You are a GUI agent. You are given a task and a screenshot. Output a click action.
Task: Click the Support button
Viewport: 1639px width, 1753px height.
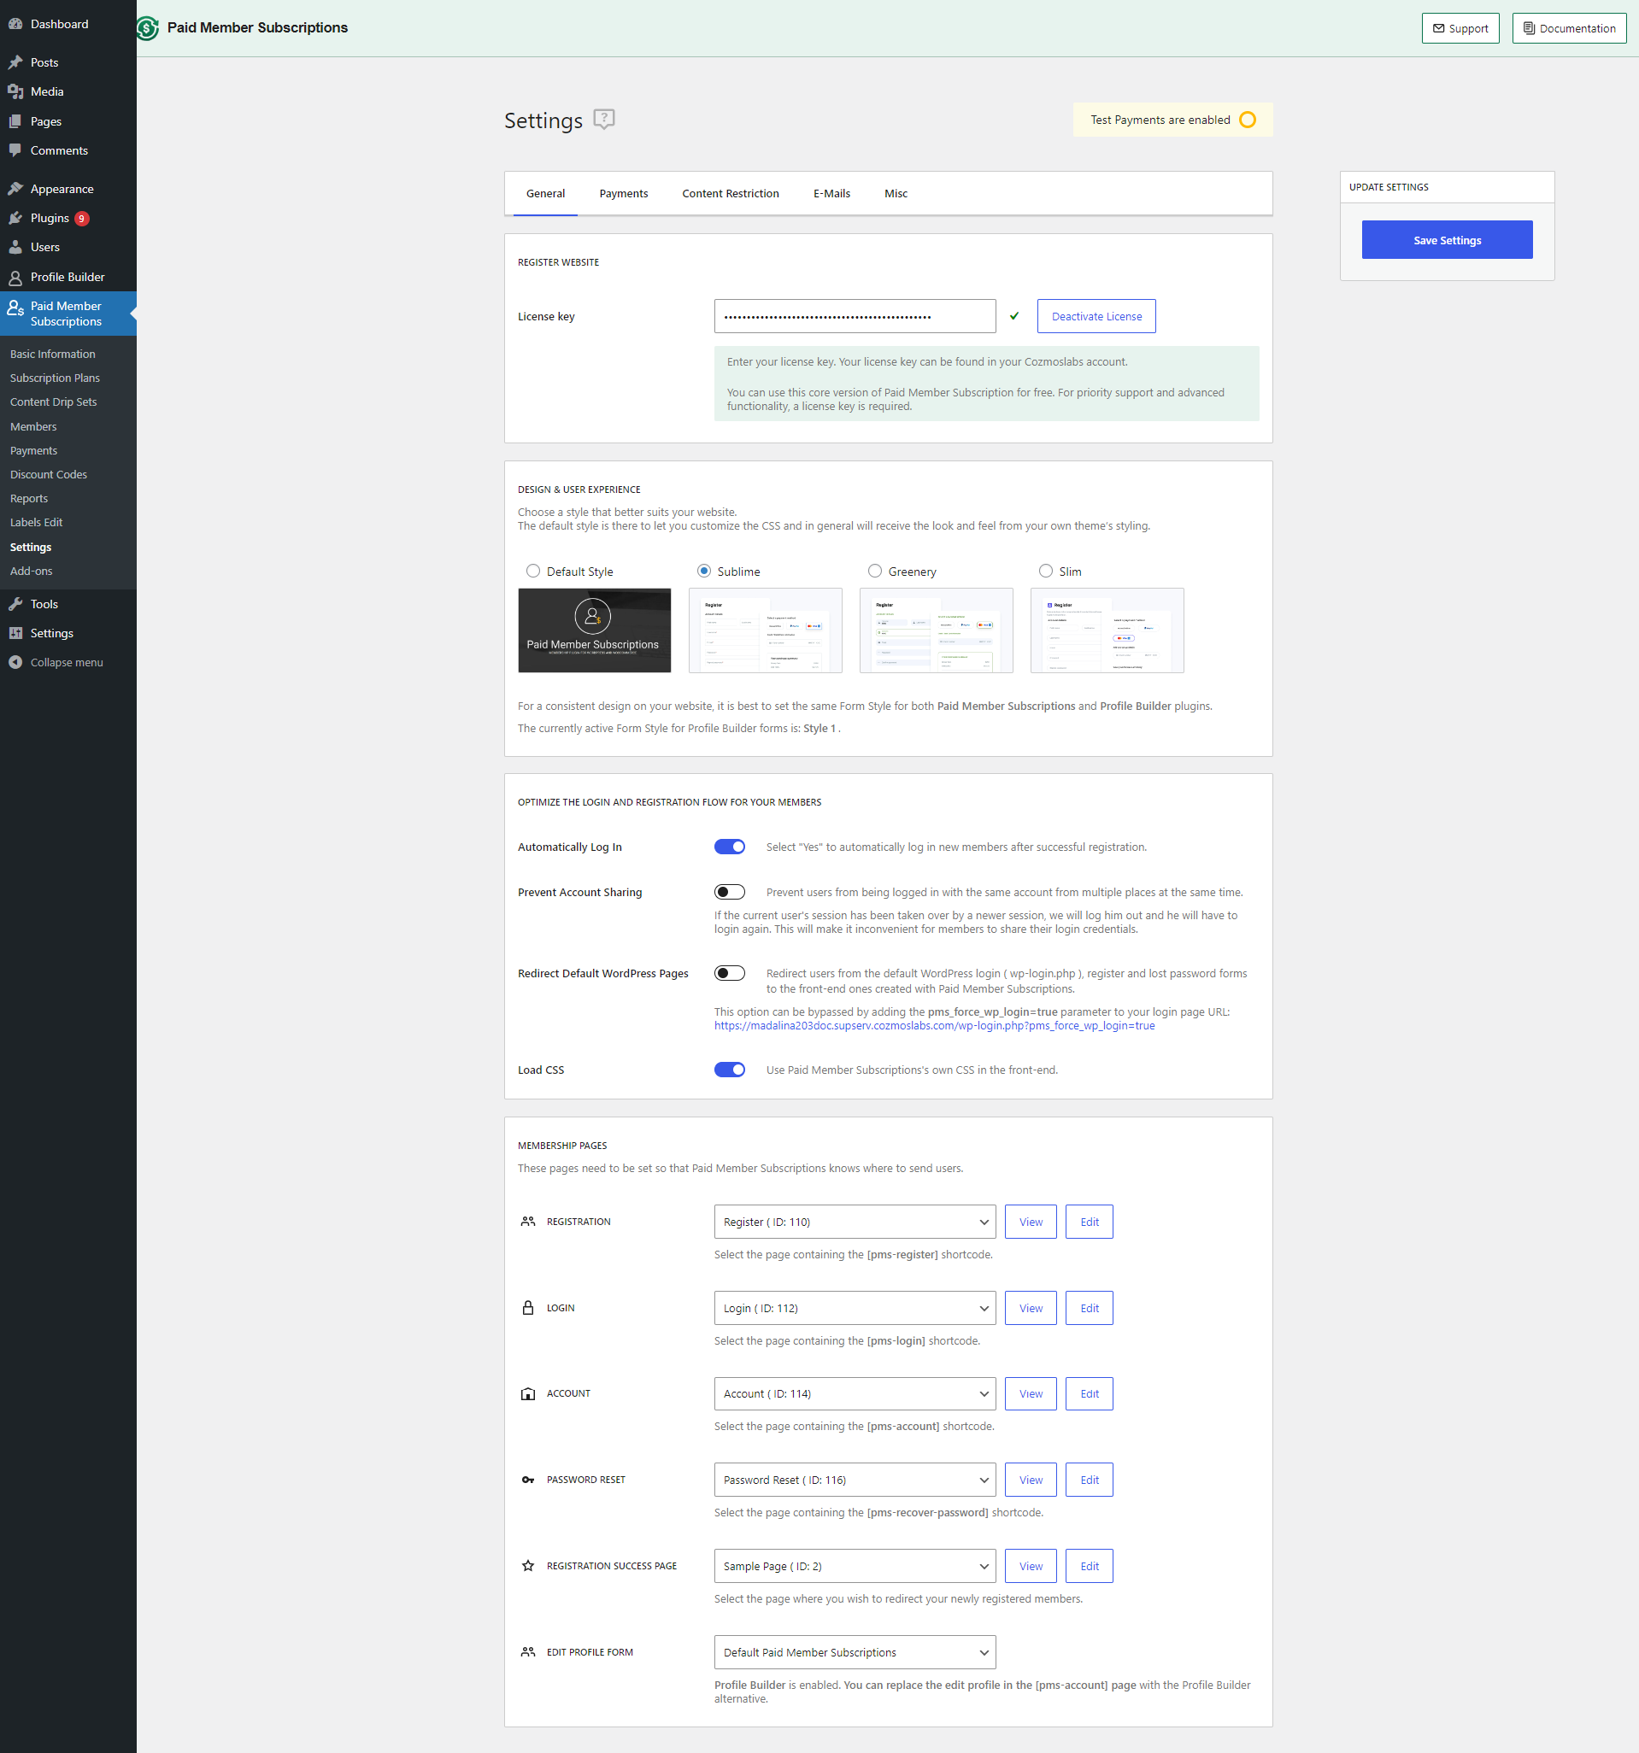(1460, 28)
